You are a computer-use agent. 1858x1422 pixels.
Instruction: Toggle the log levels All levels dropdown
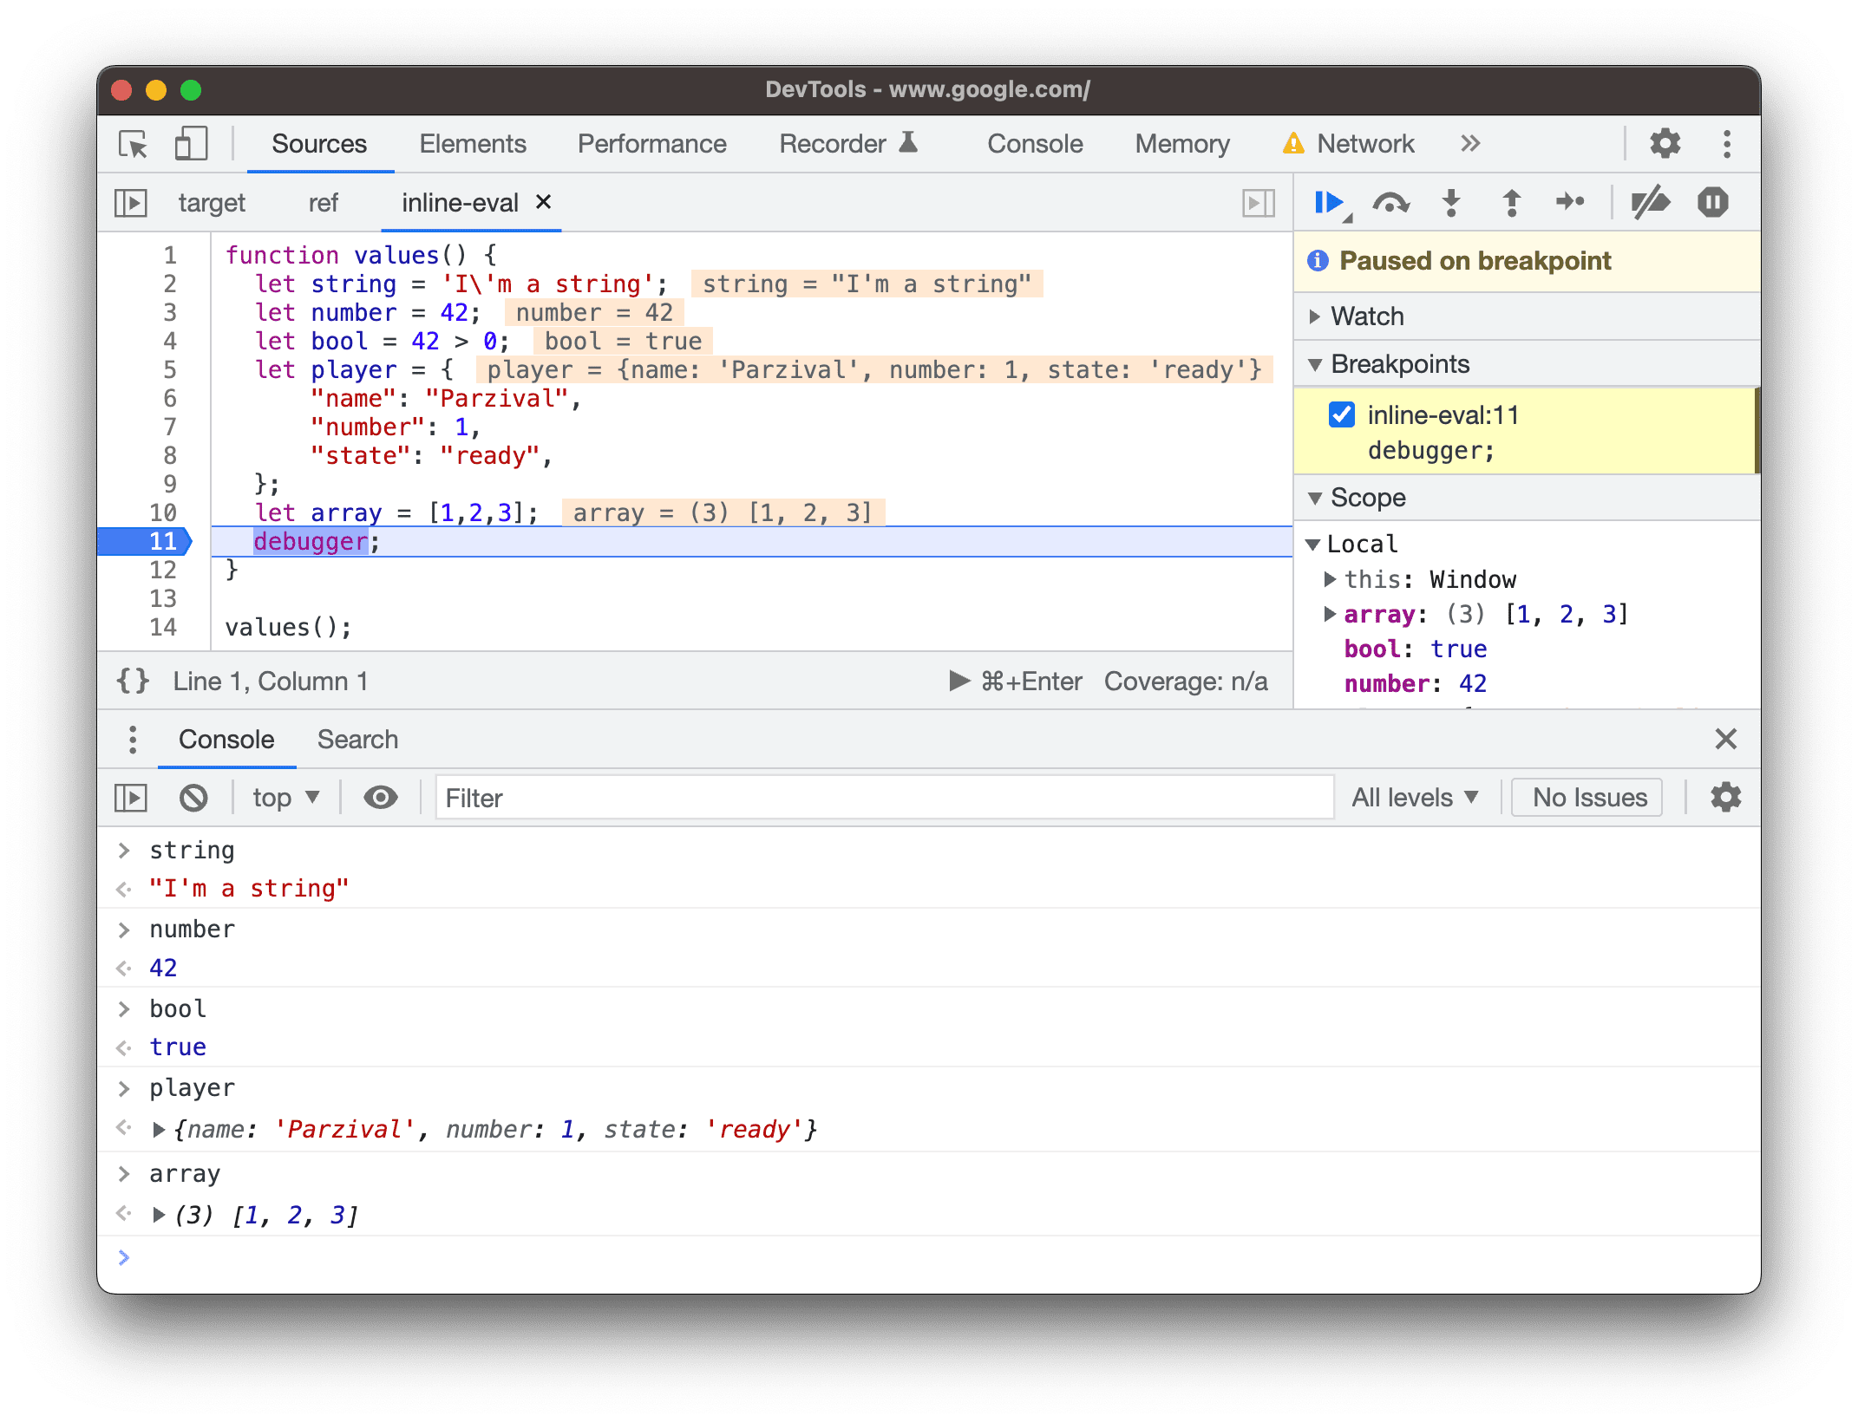pos(1411,796)
